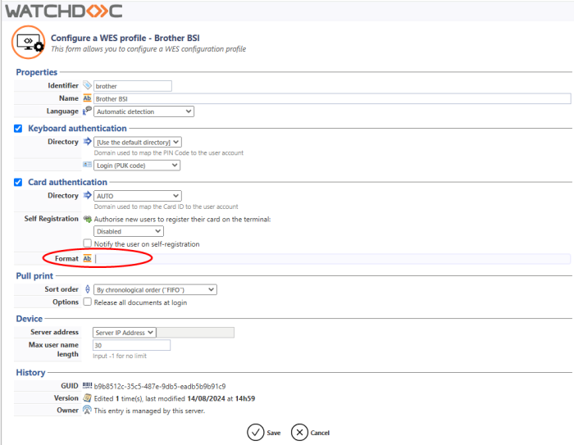The width and height of the screenshot is (574, 445).
Task: Click the GUID barcode icon
Action: tap(88, 386)
